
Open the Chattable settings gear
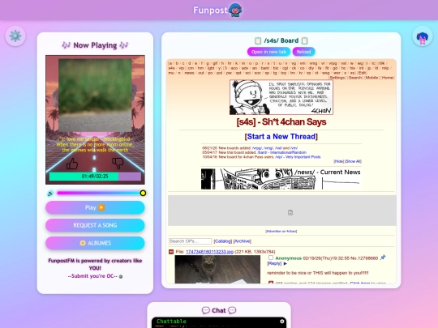click(x=281, y=322)
